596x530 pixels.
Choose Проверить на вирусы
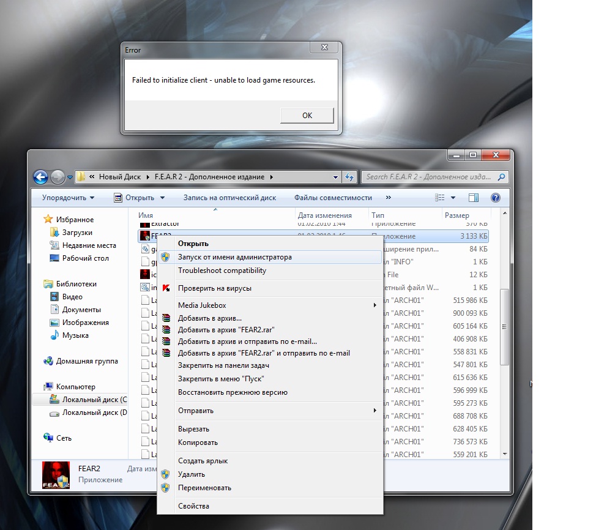tap(270, 288)
